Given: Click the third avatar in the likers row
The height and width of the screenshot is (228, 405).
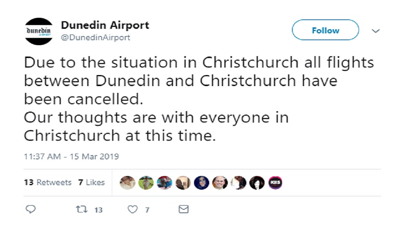Looking at the screenshot, I should 165,182.
